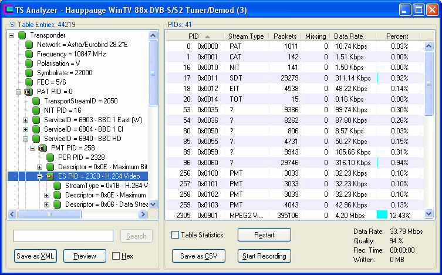The height and width of the screenshot is (275, 442).
Task: Click the Start Recording button
Action: [x=264, y=256]
